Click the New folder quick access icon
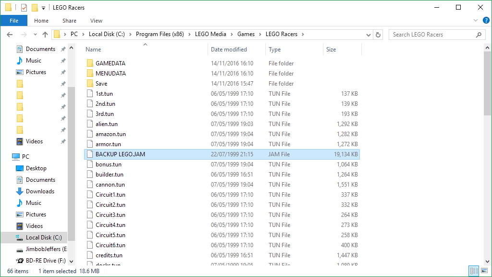The height and width of the screenshot is (277, 492). pyautogui.click(x=35, y=8)
